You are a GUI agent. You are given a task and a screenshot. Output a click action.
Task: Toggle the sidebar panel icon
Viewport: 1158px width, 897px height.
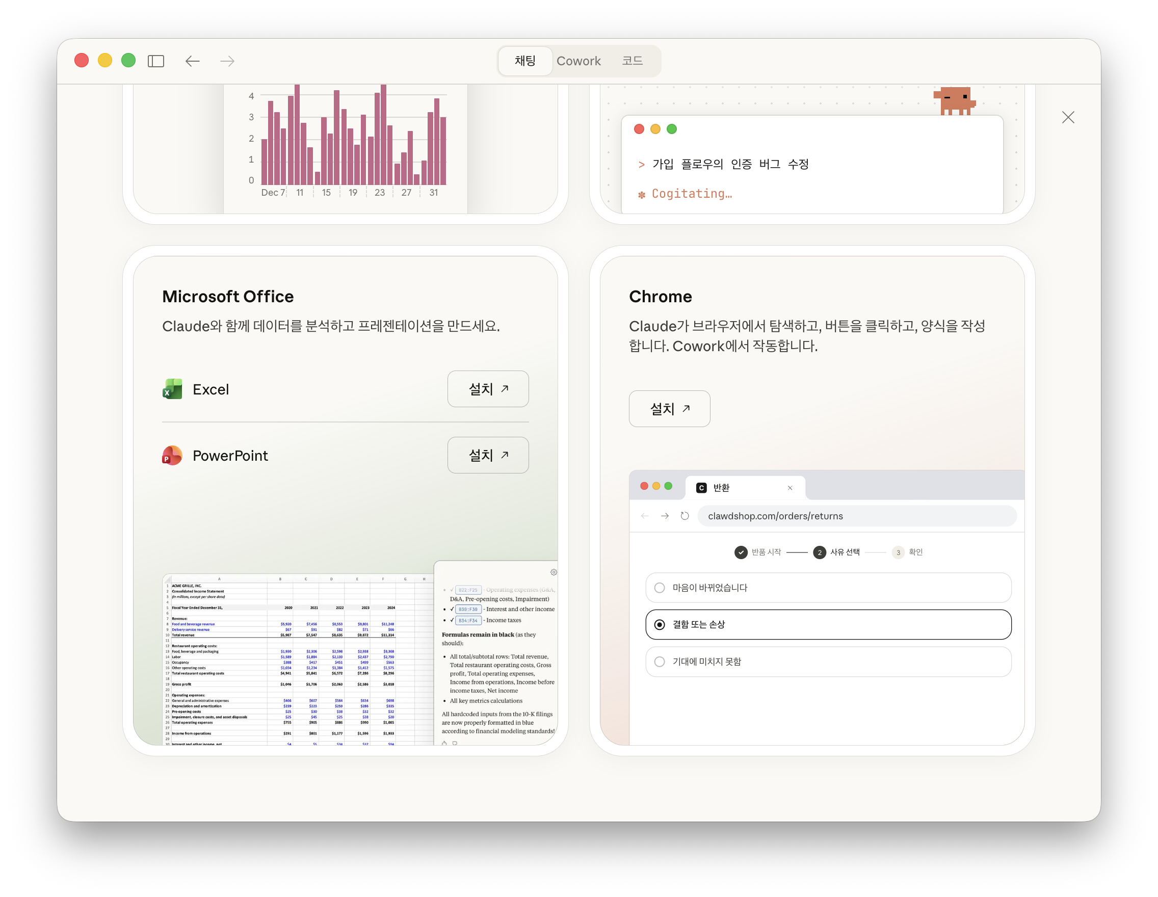(156, 61)
